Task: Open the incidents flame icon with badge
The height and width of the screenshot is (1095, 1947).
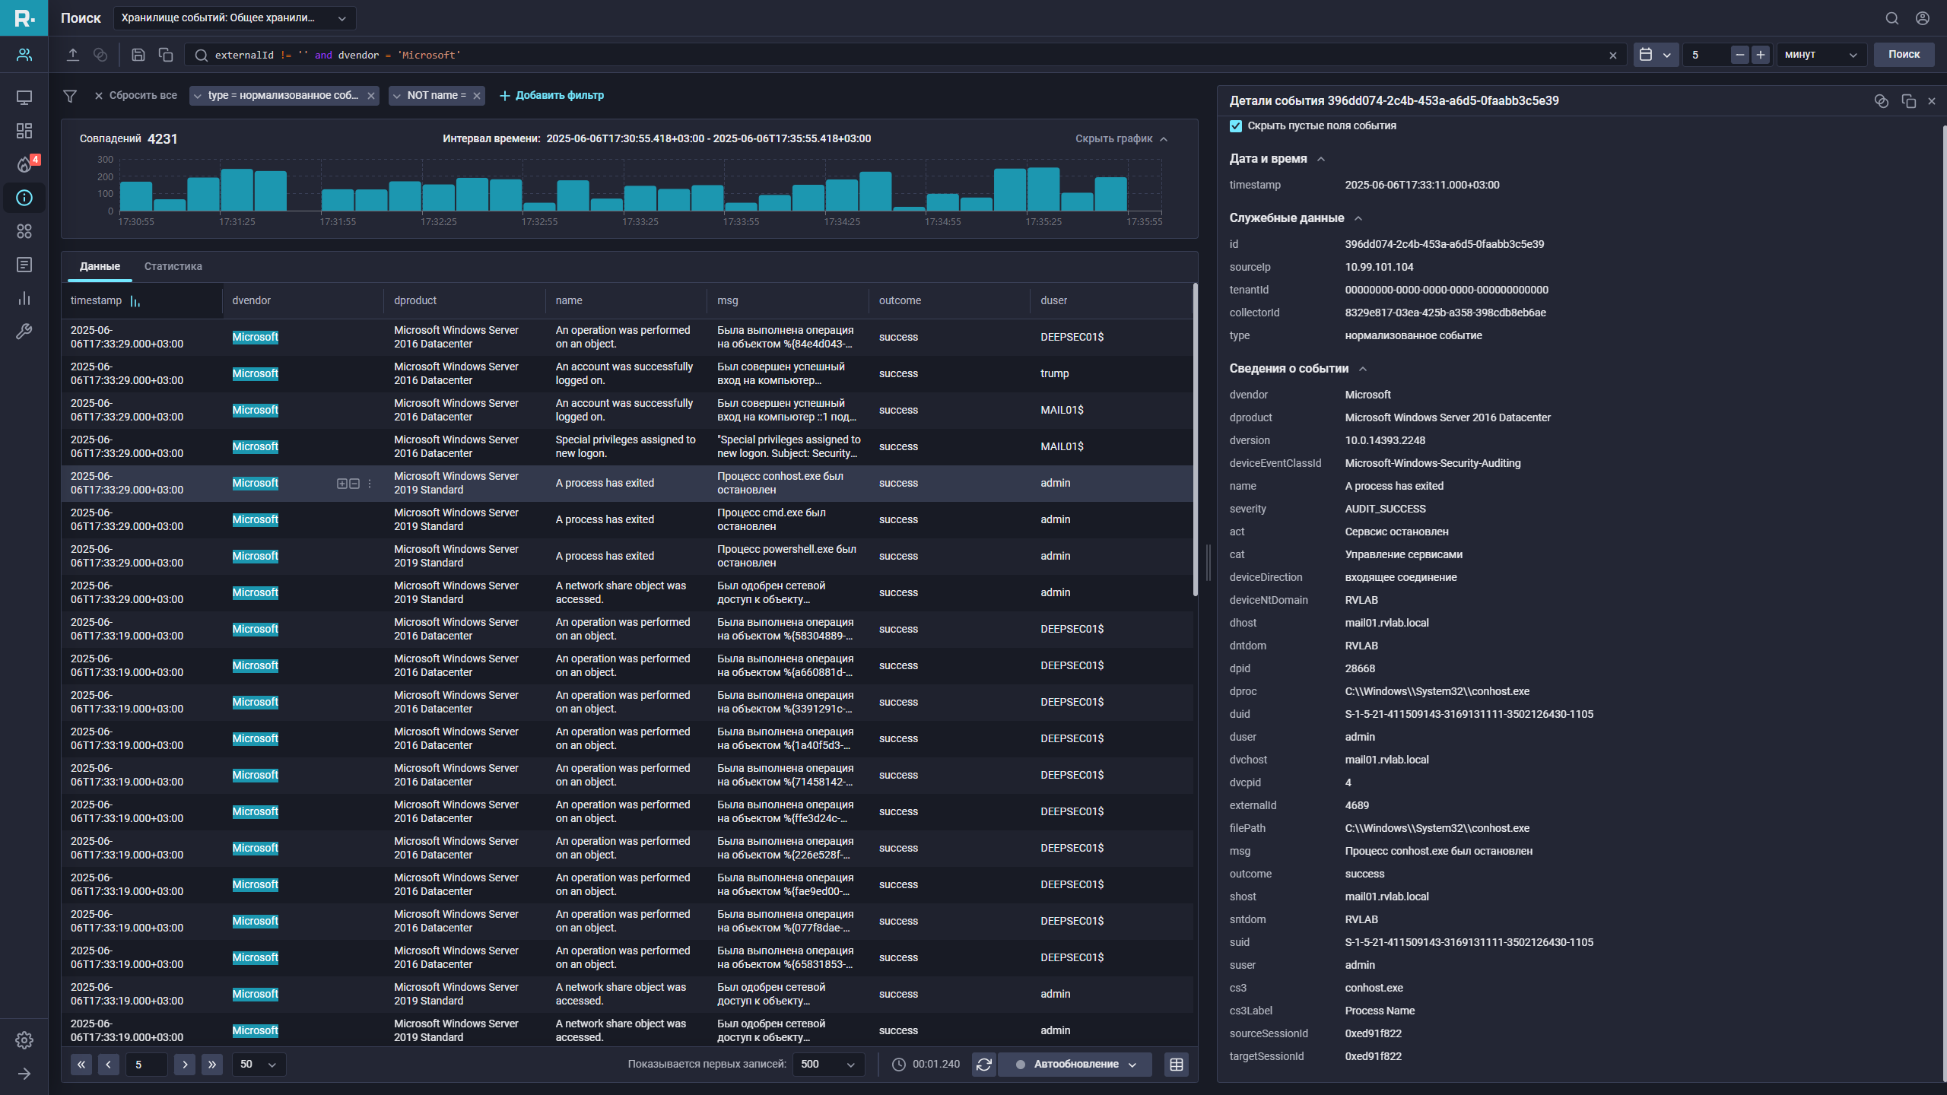Action: pos(24,165)
